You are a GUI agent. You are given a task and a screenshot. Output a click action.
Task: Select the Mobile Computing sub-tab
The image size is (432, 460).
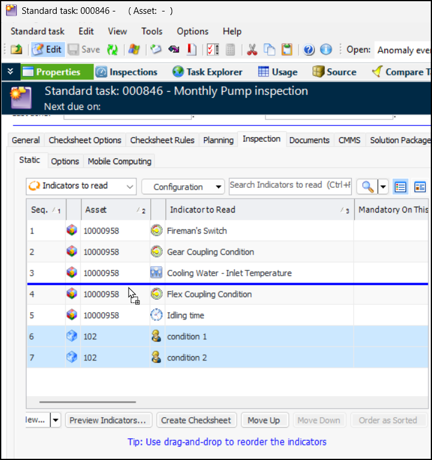(119, 161)
